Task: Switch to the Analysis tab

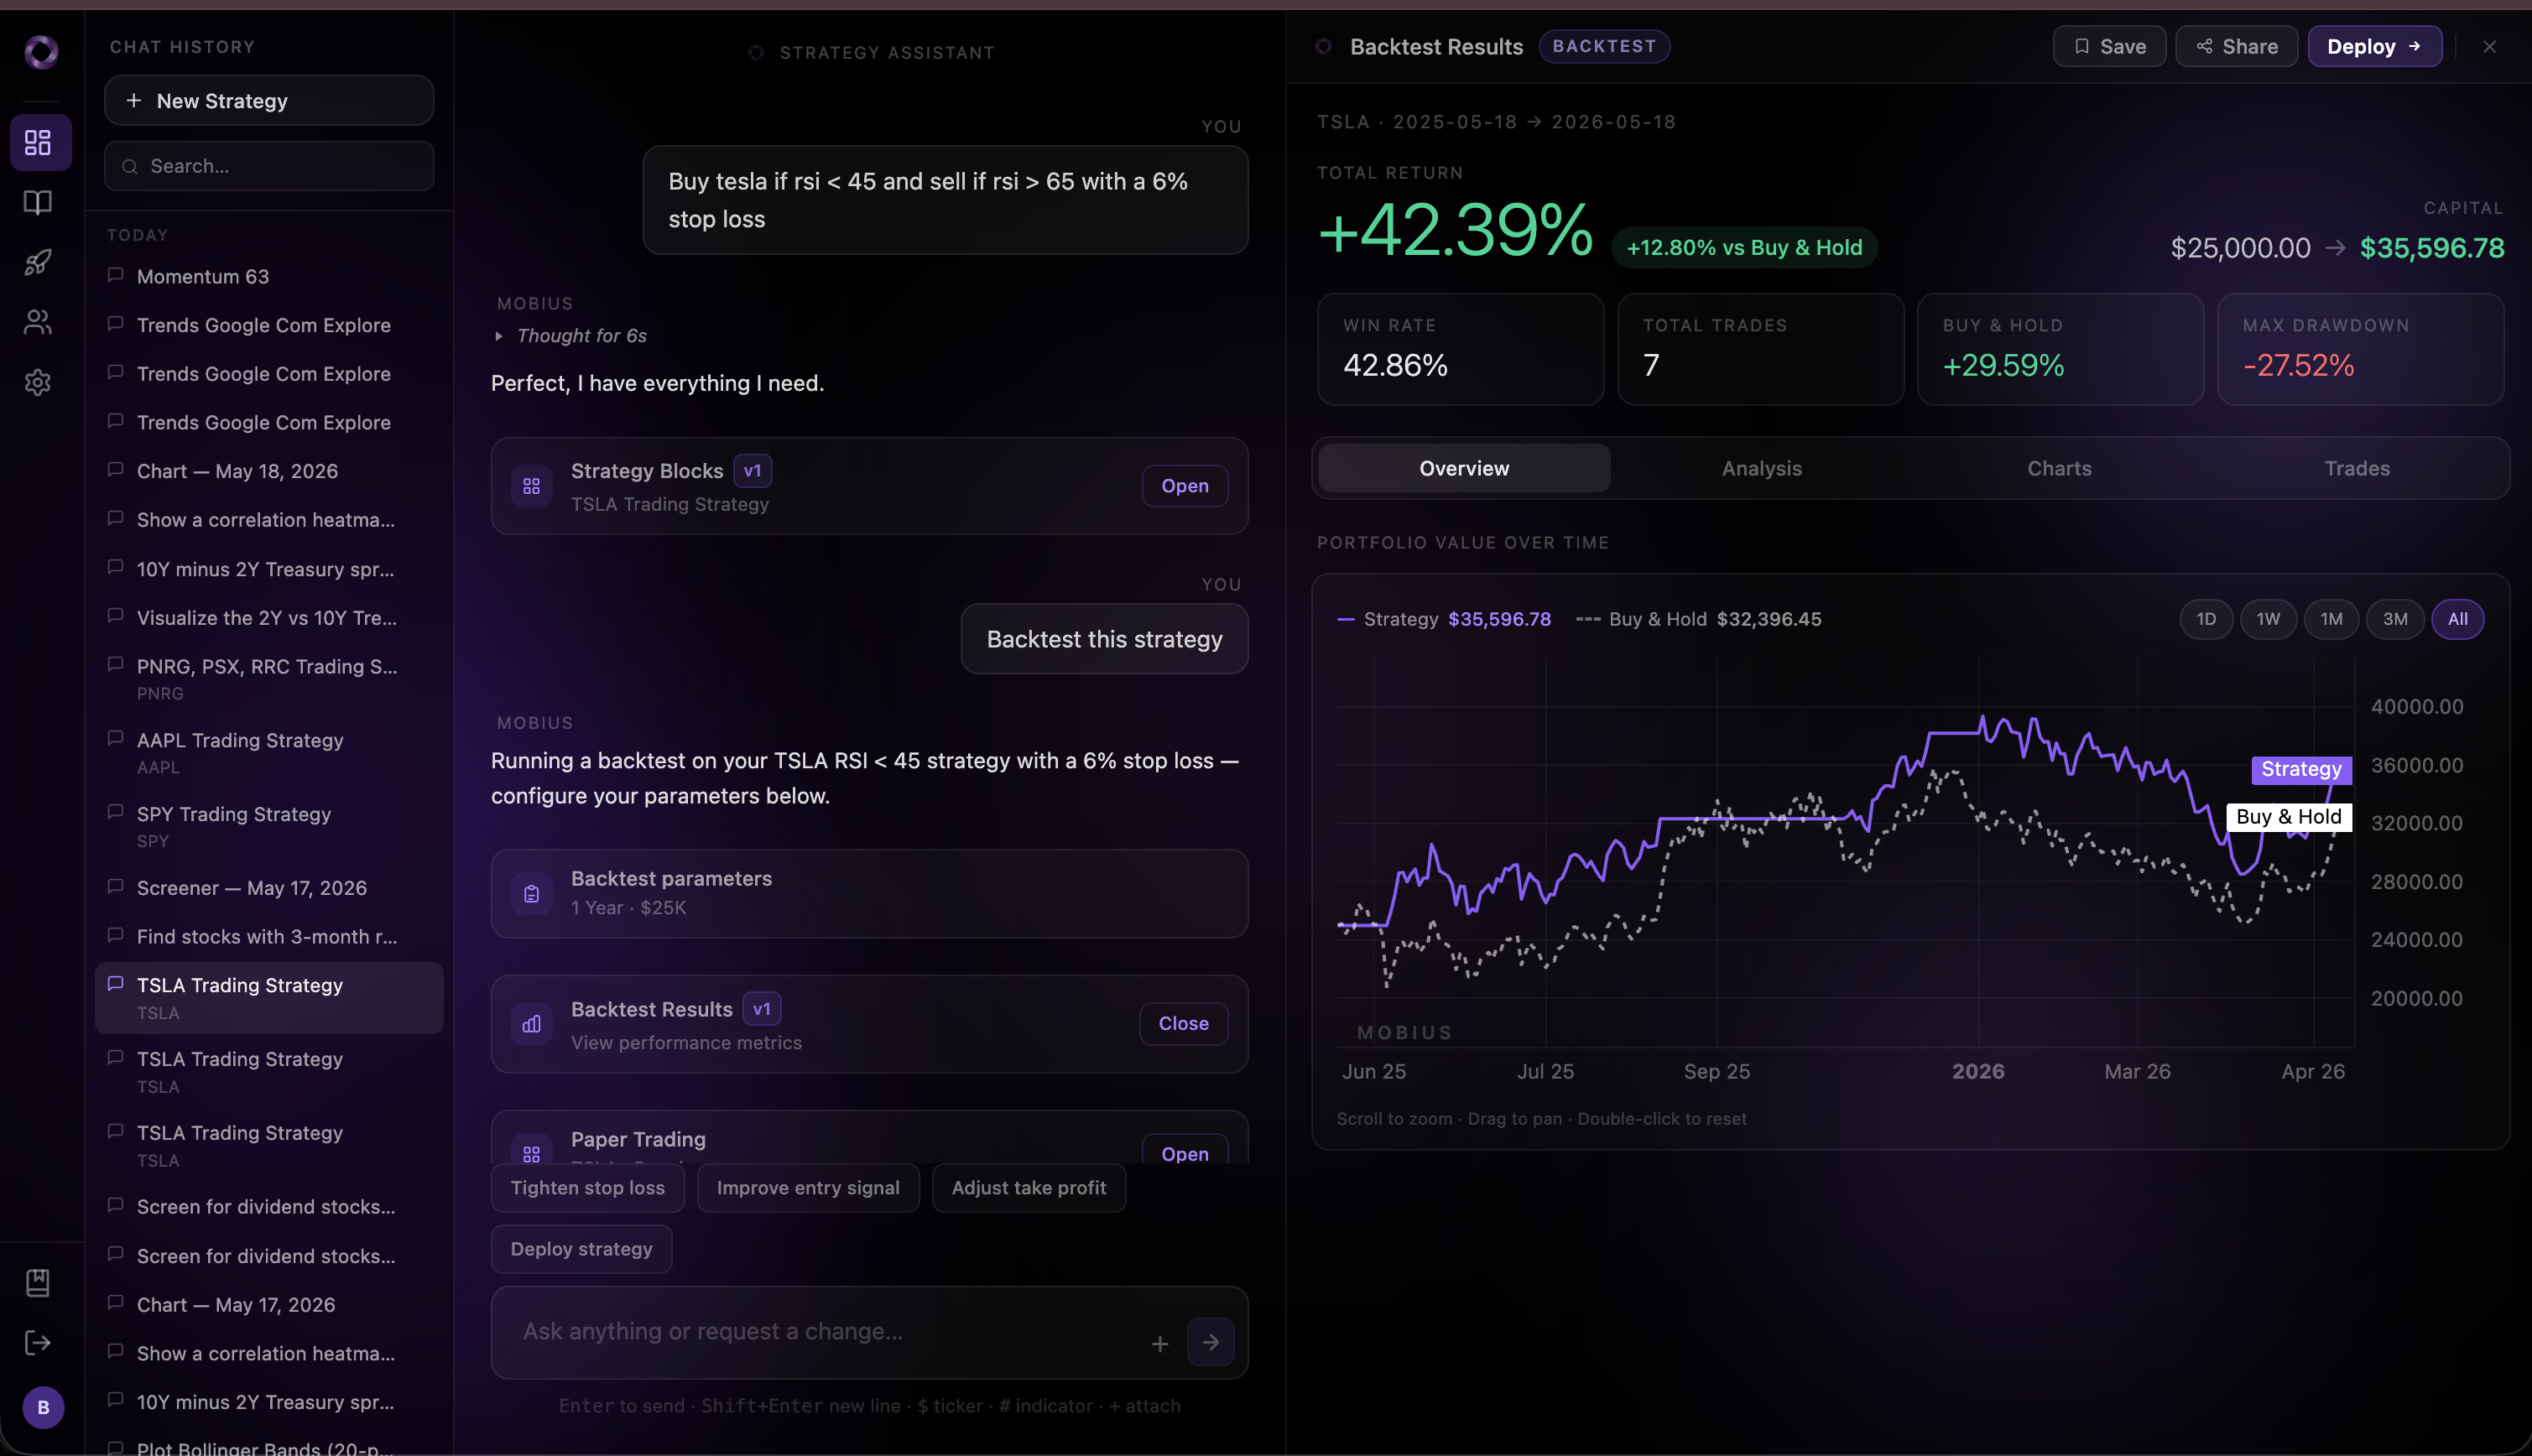Action: (x=1761, y=468)
